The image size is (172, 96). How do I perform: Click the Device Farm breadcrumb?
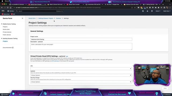(x=32, y=18)
